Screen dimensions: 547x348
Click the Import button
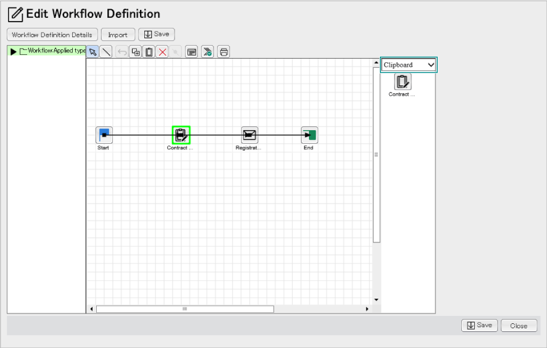point(118,35)
